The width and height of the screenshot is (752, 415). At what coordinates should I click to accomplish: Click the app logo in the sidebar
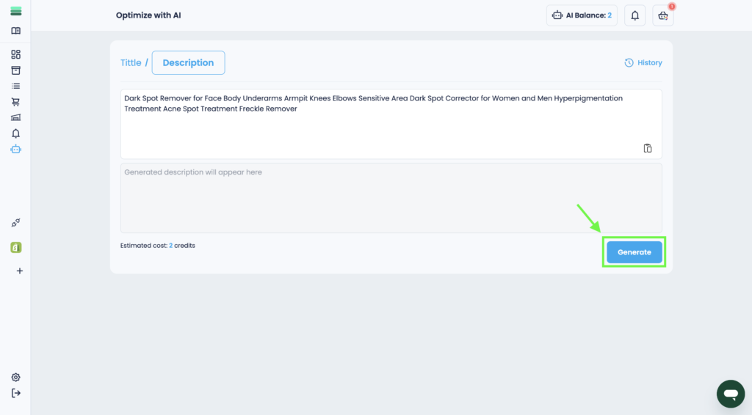(x=15, y=11)
